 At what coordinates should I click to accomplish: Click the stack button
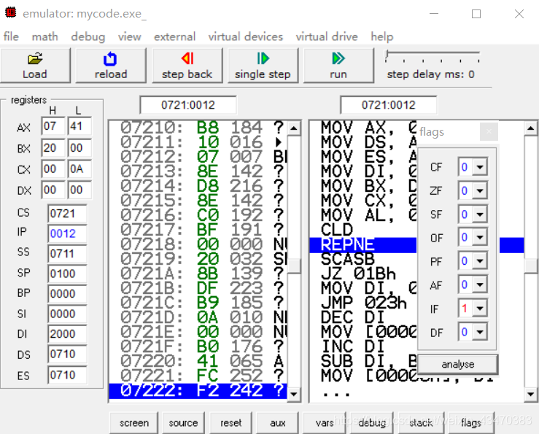421,422
